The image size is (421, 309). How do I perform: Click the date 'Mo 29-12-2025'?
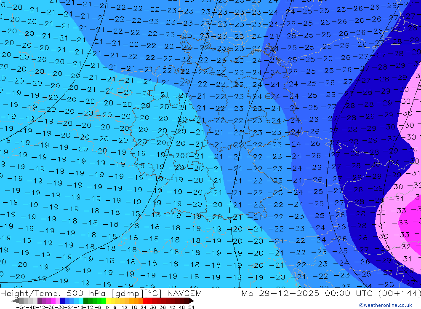pos(280,293)
